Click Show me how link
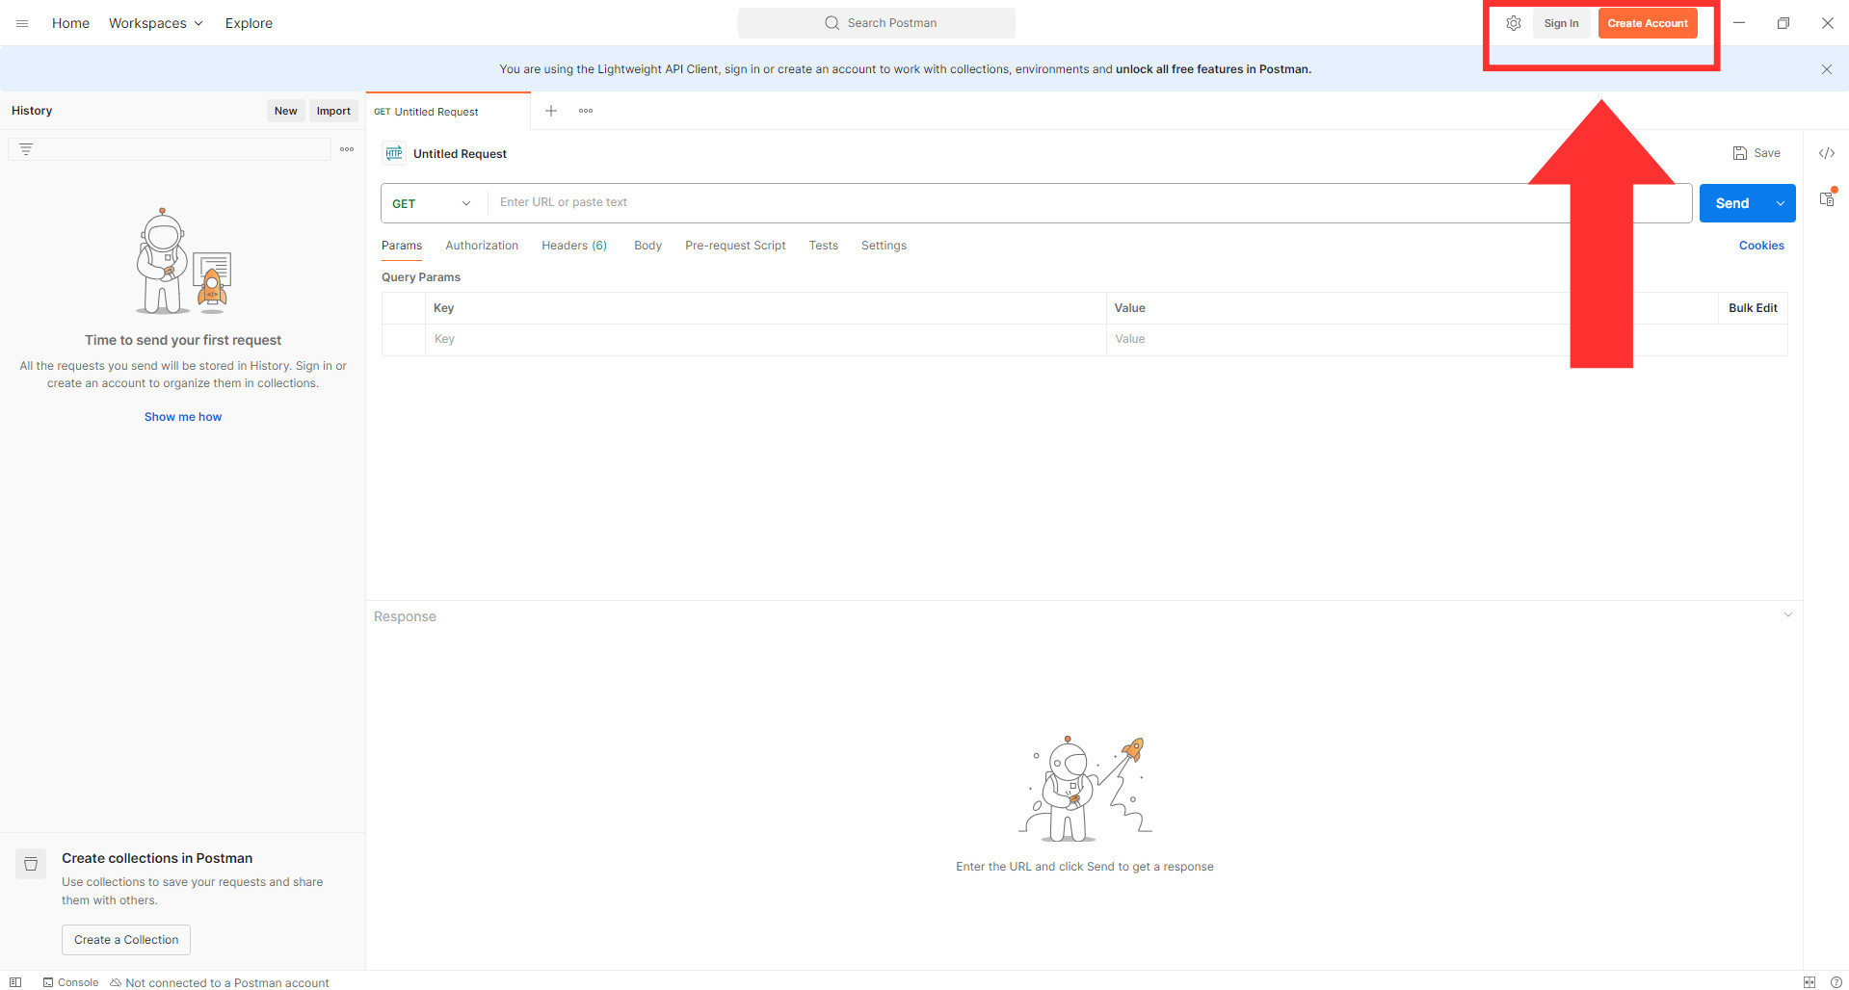The height and width of the screenshot is (990, 1849). pos(183,417)
